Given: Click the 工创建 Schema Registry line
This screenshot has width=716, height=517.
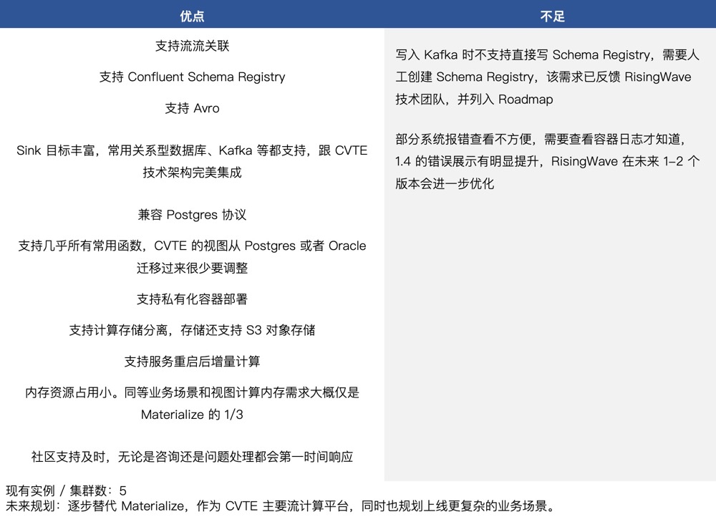Looking at the screenshot, I should pos(543,77).
